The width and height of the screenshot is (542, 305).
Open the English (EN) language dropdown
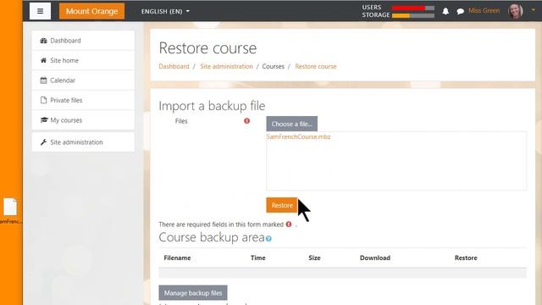coord(165,11)
